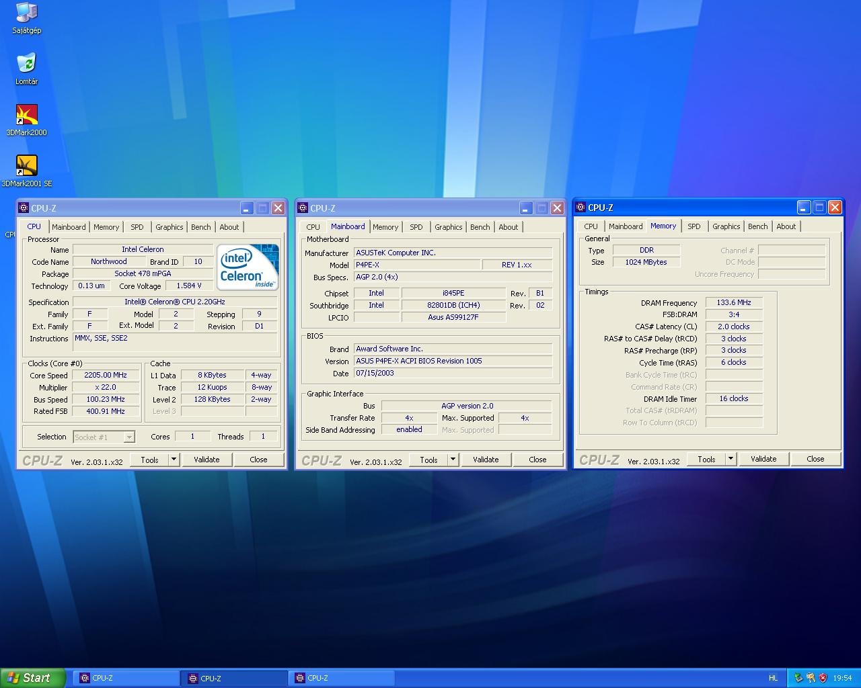Select Mainboard tab in Memory window

pos(626,226)
